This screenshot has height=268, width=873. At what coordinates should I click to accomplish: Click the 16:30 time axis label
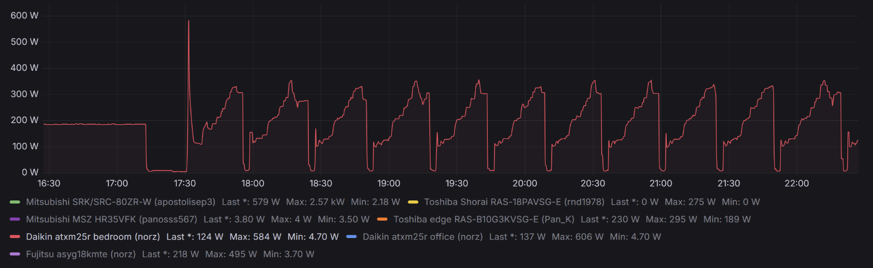[49, 184]
